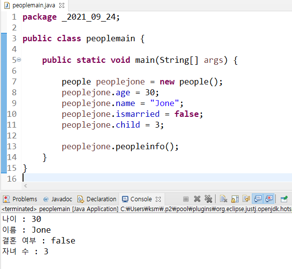The image size is (292, 269).
Task: Toggle show console on standard output change
Action: [258, 199]
